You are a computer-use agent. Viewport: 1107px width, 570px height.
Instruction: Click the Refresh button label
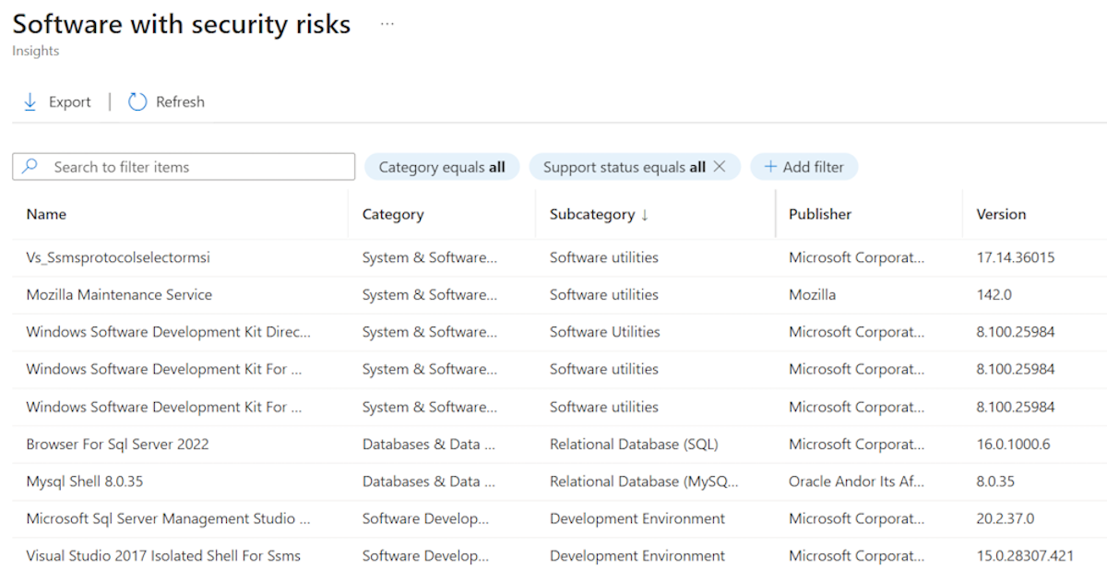click(180, 102)
